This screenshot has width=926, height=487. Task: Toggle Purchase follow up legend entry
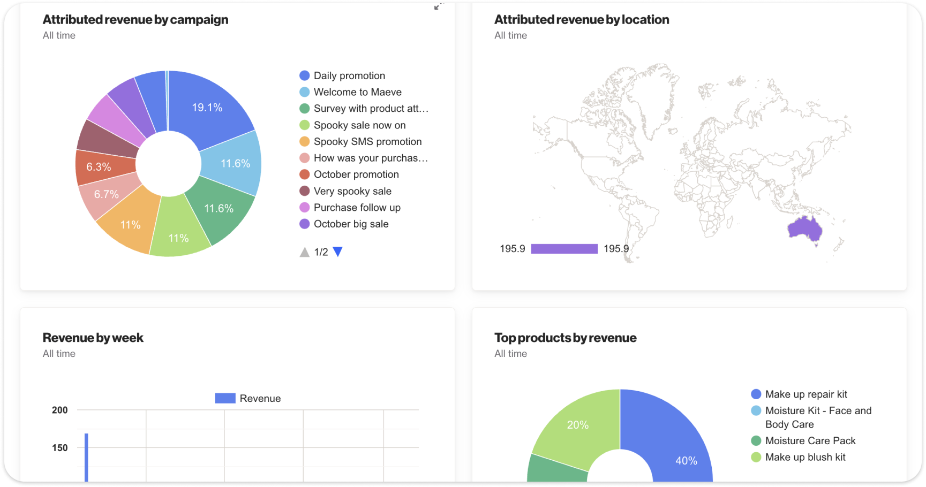pos(350,208)
